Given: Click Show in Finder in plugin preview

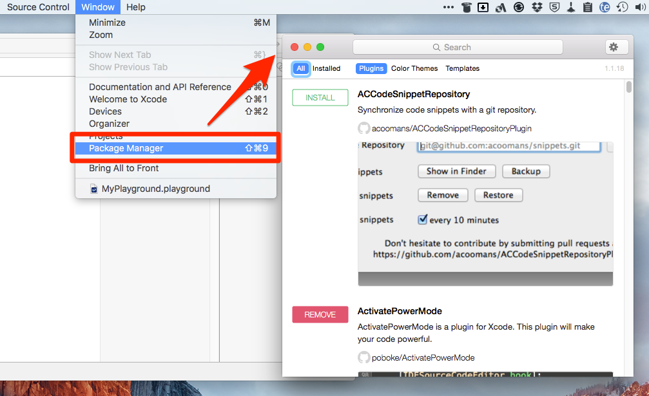Looking at the screenshot, I should (456, 171).
